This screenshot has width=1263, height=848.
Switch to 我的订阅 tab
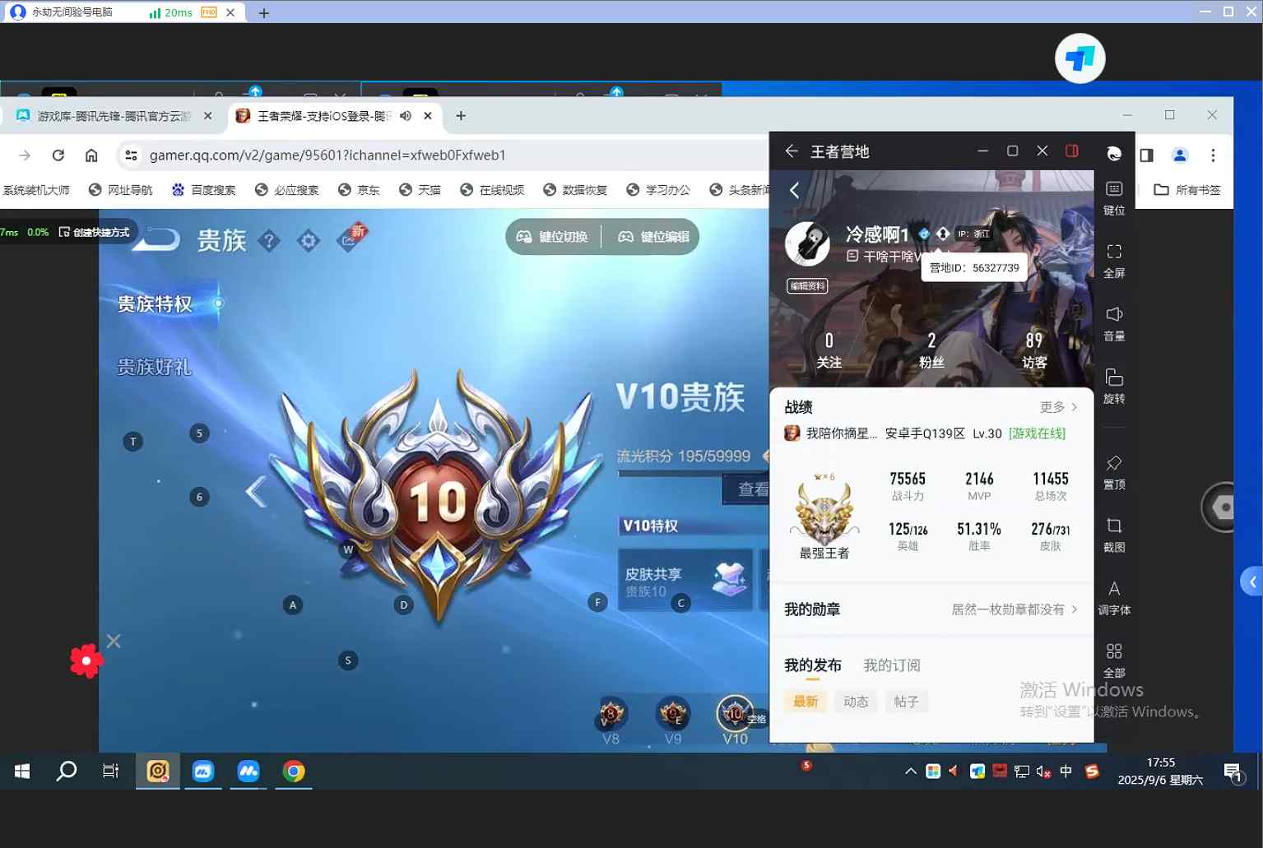(892, 665)
